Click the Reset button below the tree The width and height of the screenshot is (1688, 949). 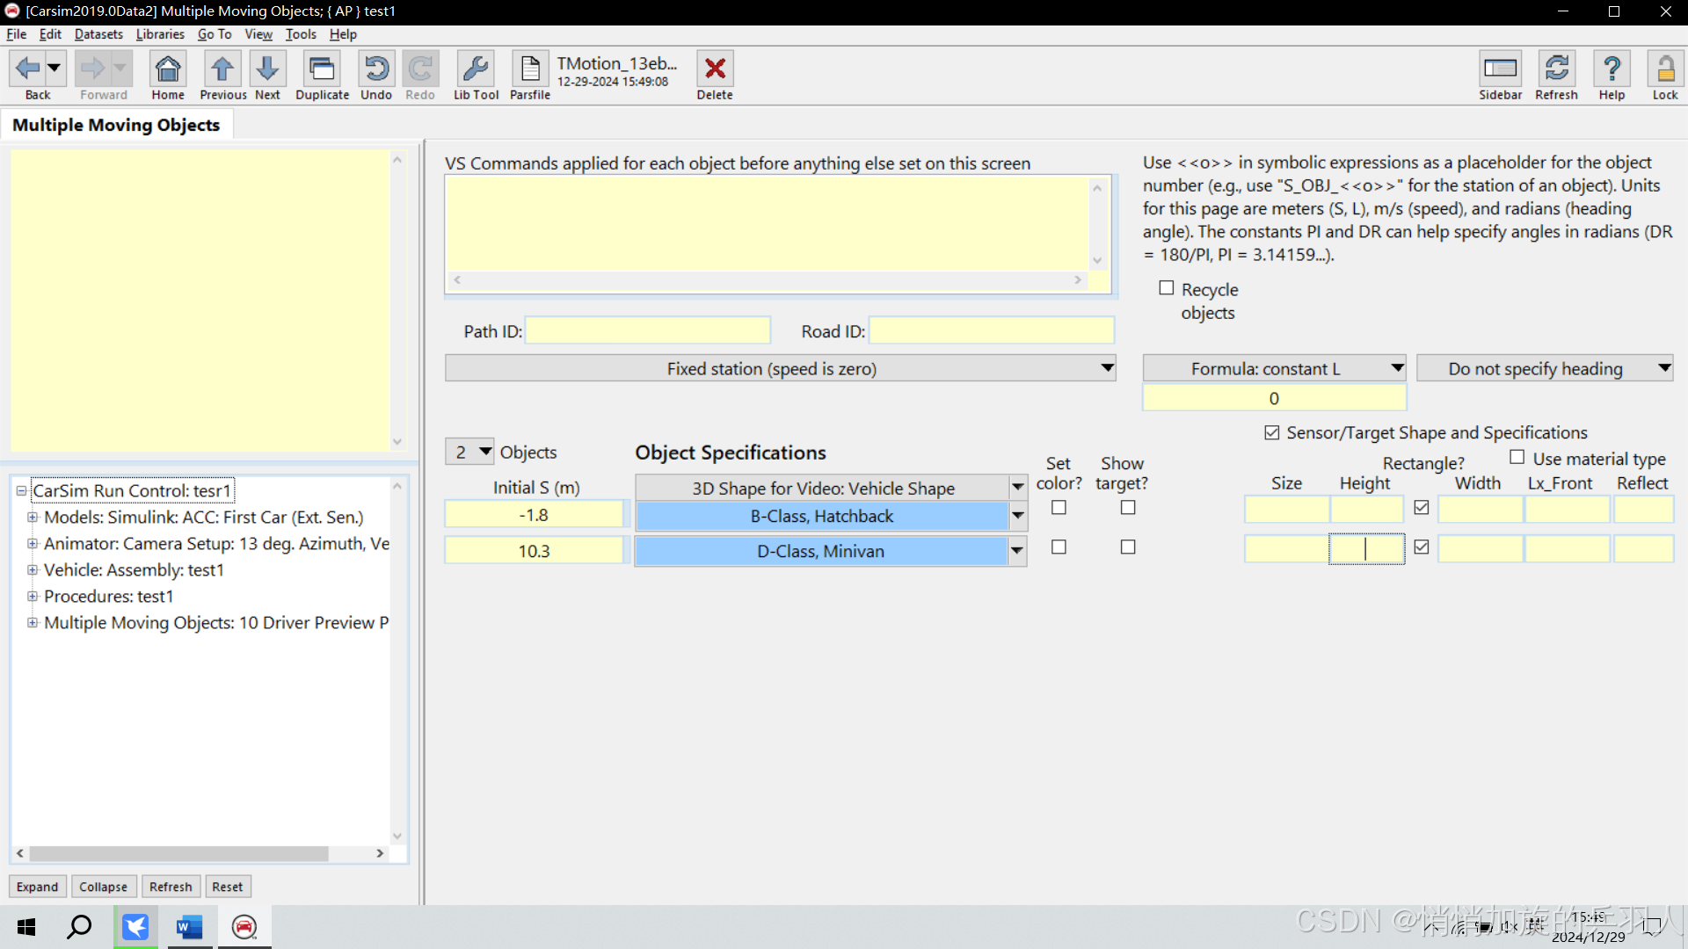pos(227,887)
